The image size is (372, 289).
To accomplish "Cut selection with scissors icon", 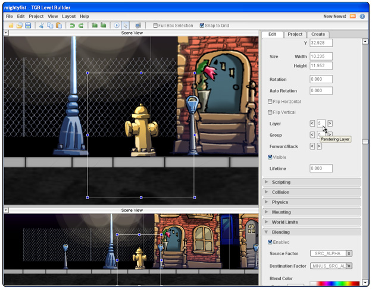I will click(42, 26).
